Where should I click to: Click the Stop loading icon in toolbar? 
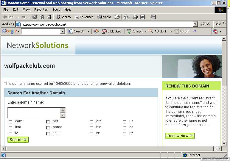35,17
